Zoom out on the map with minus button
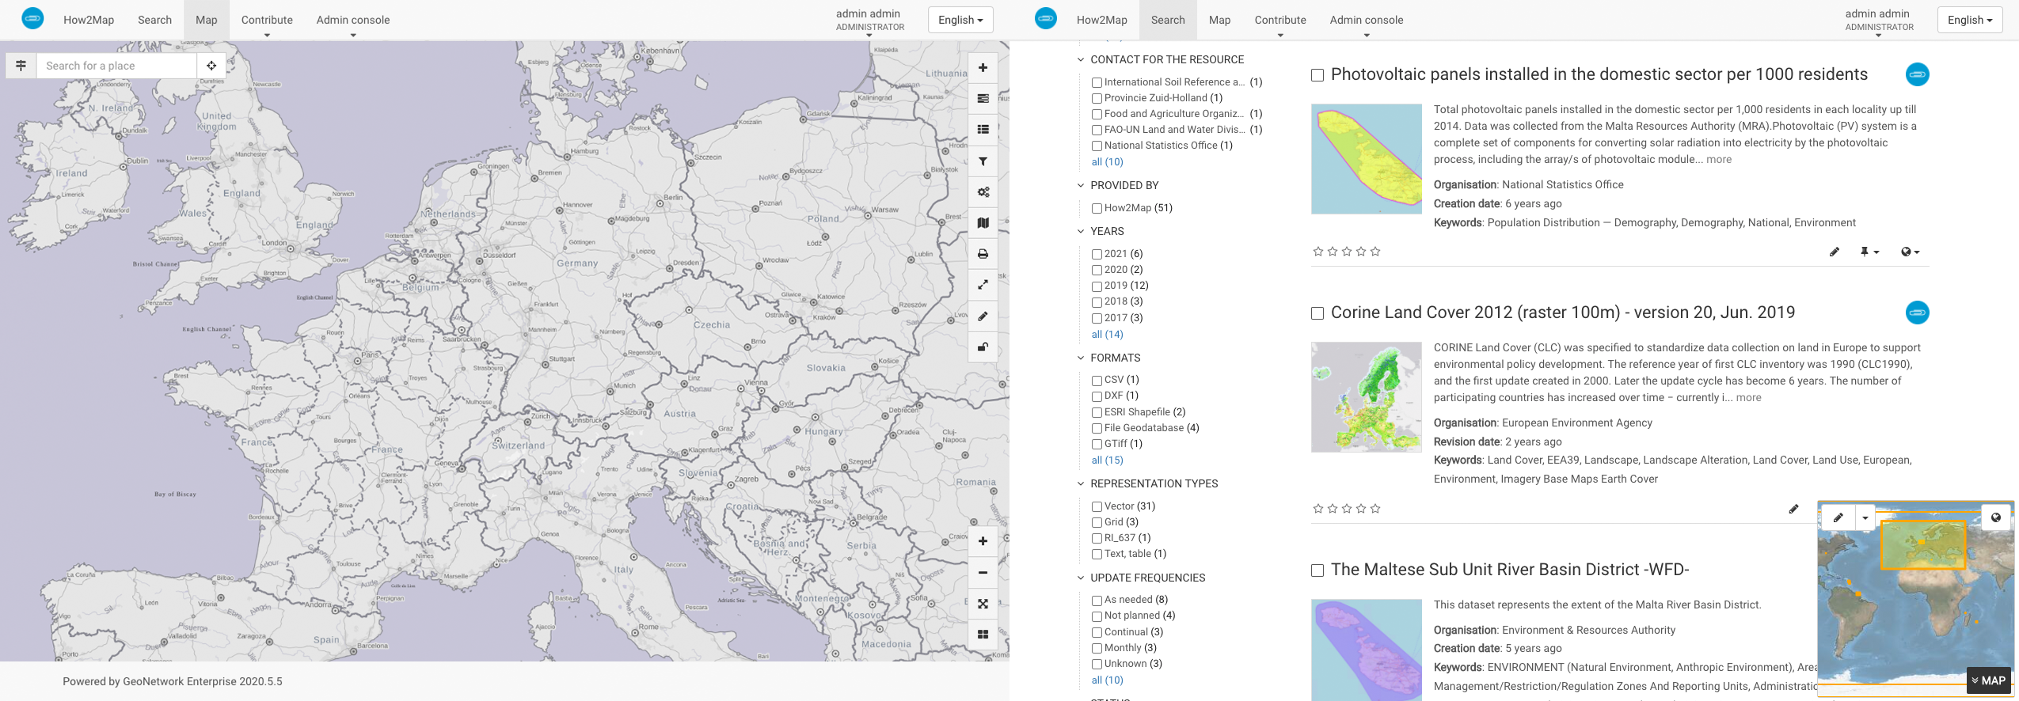Screen dimensions: 2019x701 (x=983, y=573)
